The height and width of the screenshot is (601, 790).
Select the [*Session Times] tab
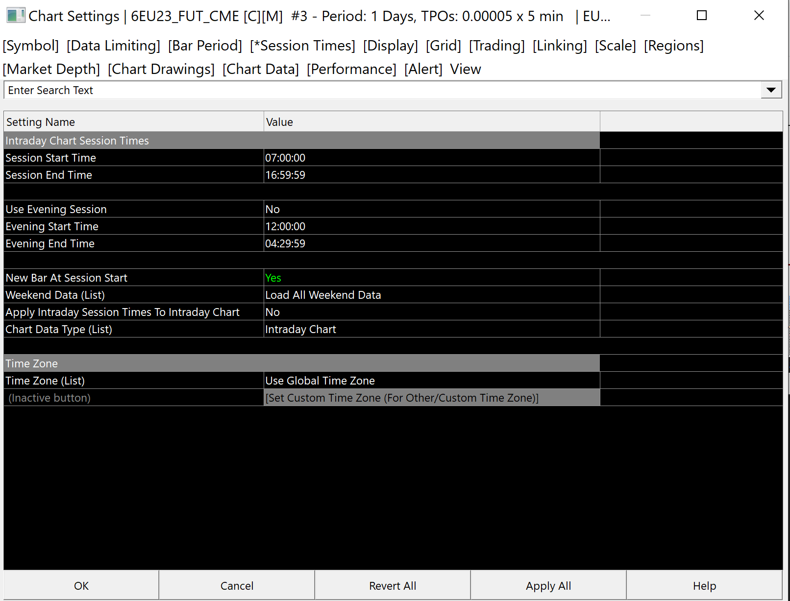302,46
